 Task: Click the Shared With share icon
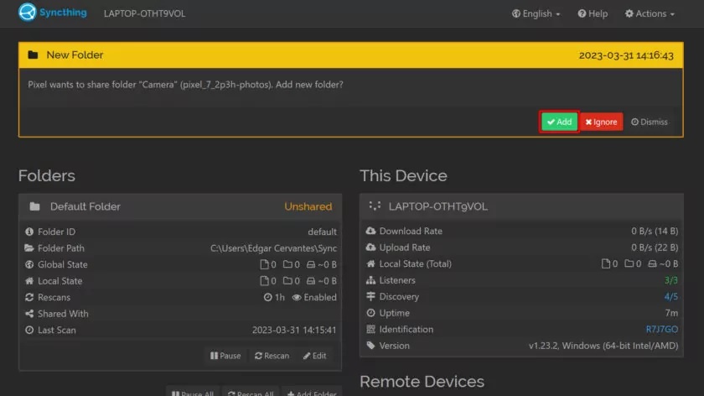coord(29,314)
